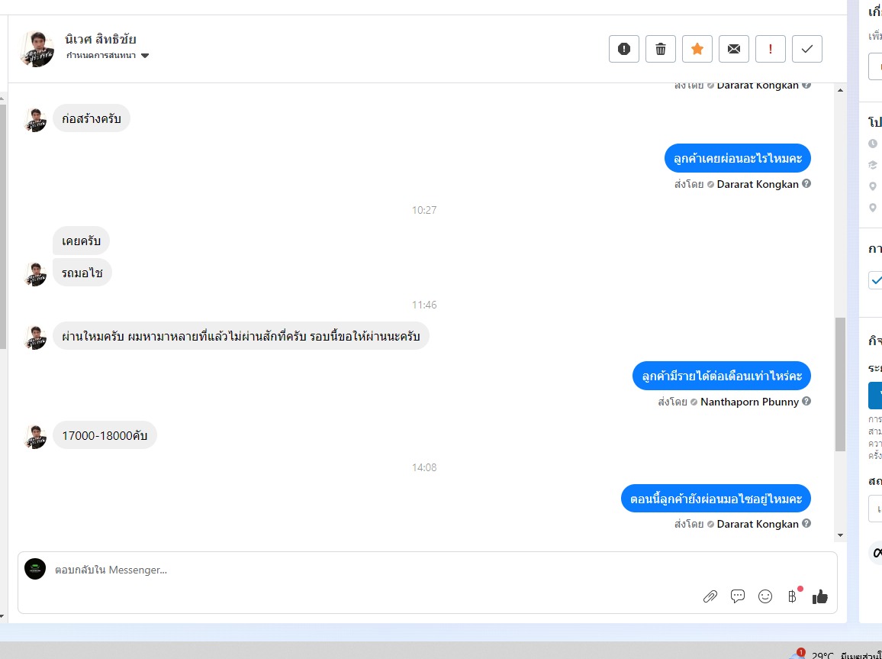Mark conversation done with the checkmark icon

(806, 49)
